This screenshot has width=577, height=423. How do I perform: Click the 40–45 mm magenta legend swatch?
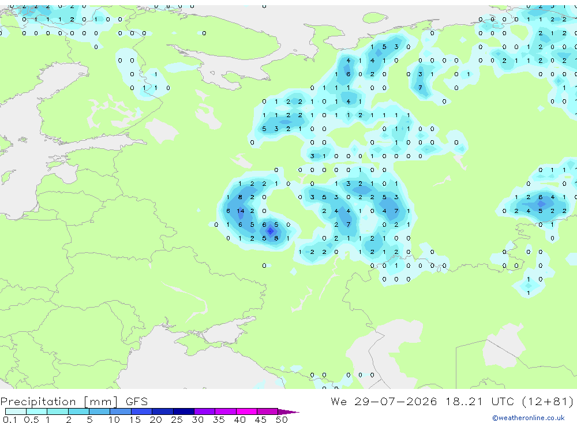point(246,411)
